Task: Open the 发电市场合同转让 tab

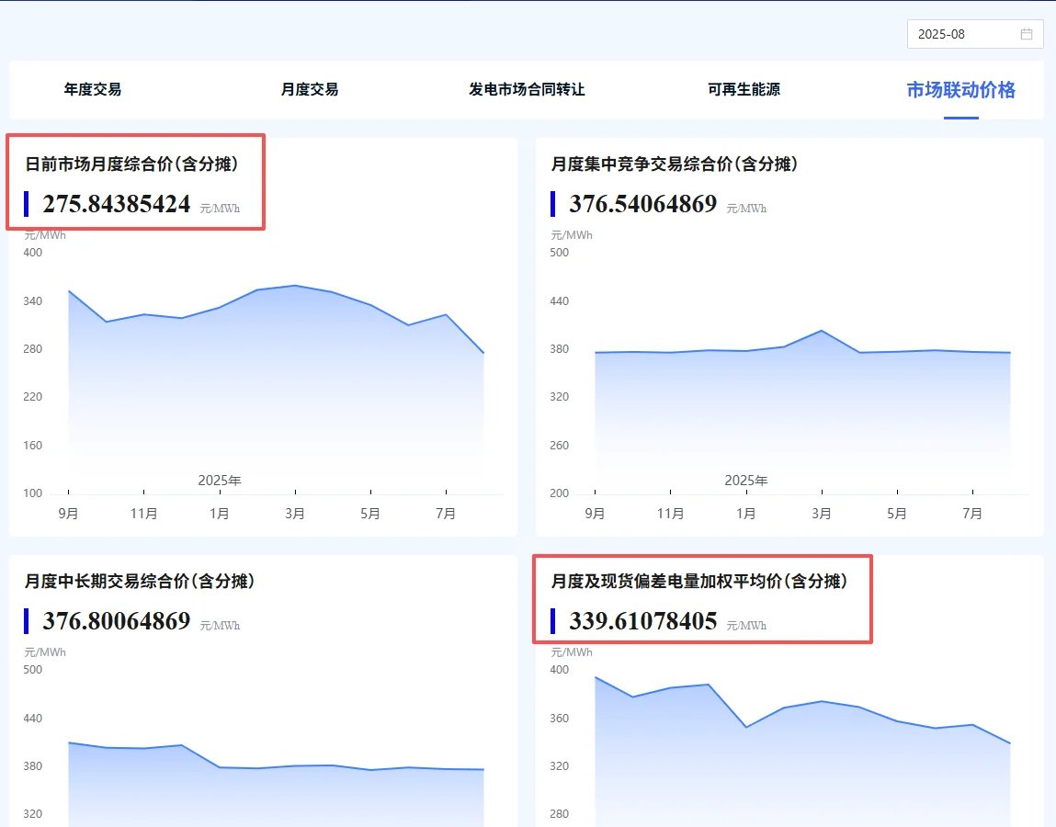Action: click(527, 90)
